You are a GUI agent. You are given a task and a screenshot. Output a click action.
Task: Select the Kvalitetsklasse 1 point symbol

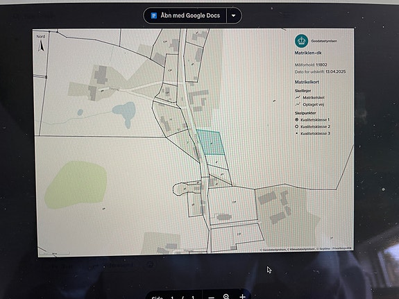[x=296, y=119]
